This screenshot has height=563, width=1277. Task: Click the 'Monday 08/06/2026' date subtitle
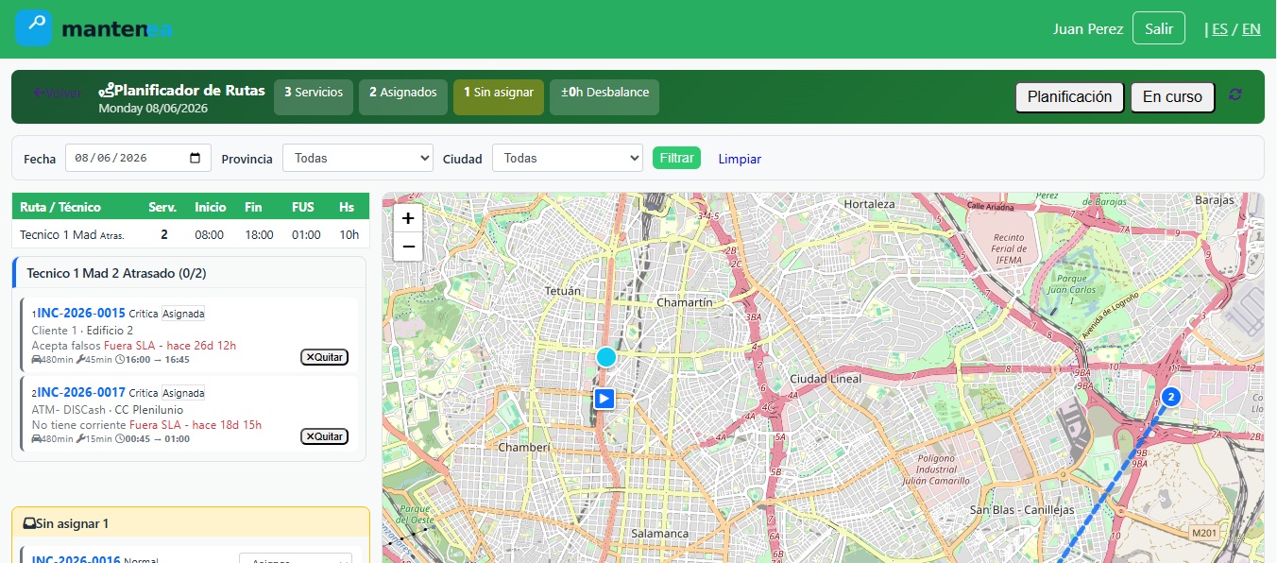(x=153, y=109)
